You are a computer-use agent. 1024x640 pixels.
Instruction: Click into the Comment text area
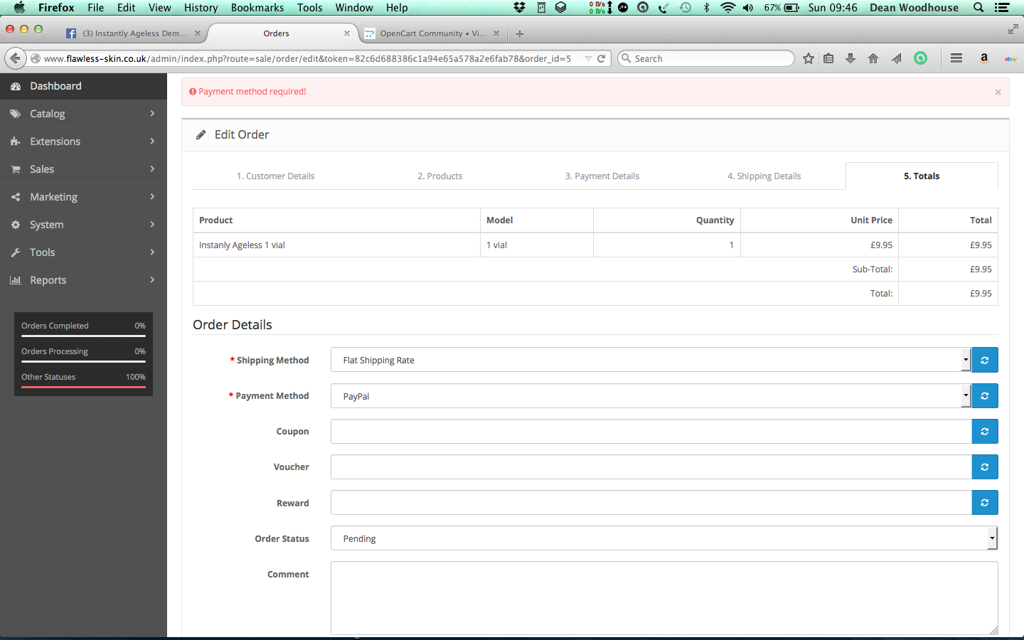[x=664, y=598]
